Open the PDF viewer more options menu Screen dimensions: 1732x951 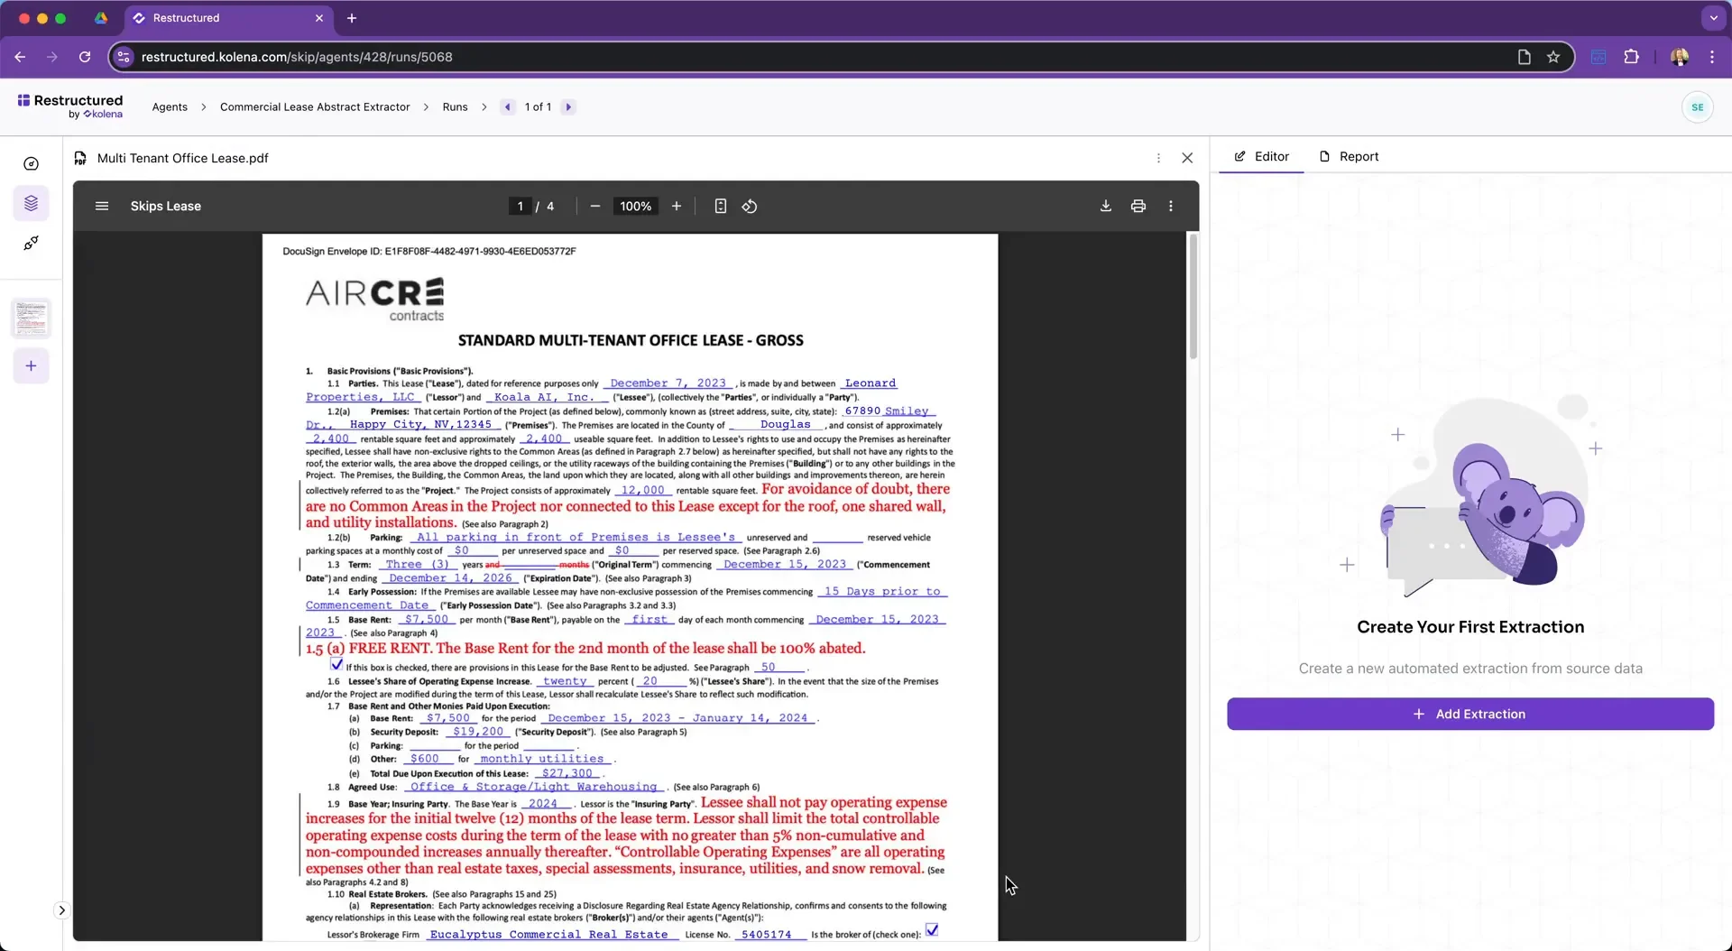pyautogui.click(x=1171, y=206)
